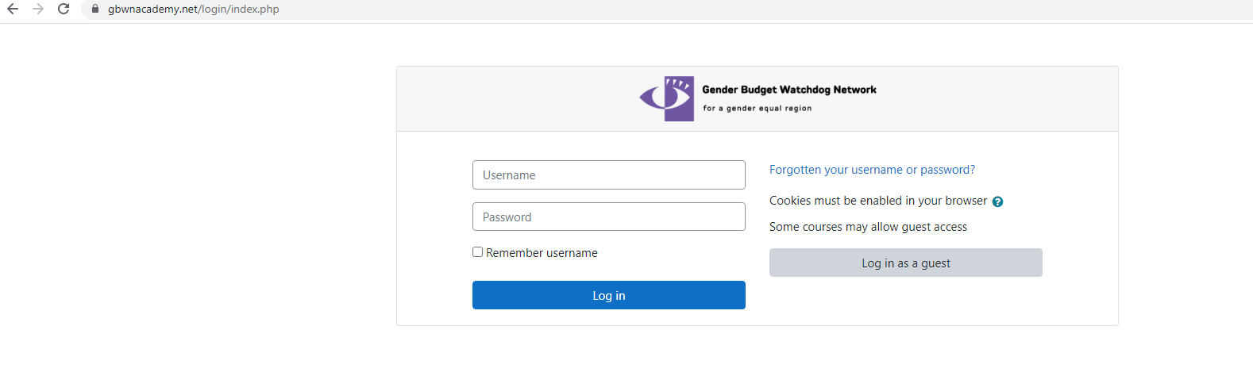The width and height of the screenshot is (1253, 372).
Task: Click the "for a gender equal region" tagline
Action: 758,108
